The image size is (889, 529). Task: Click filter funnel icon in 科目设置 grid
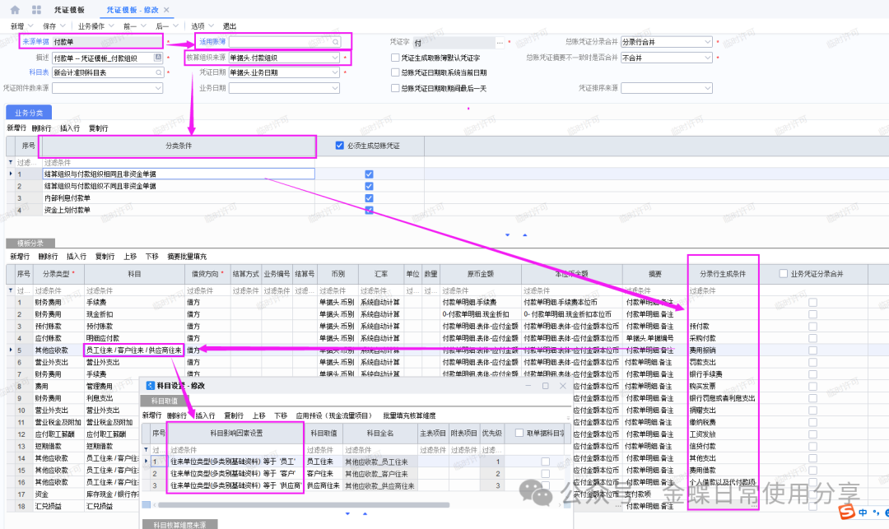click(146, 450)
